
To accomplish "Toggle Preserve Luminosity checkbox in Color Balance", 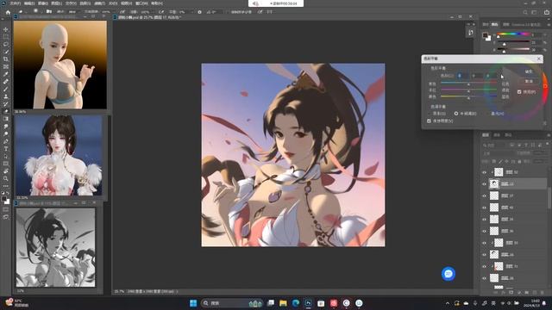I will tap(429, 121).
